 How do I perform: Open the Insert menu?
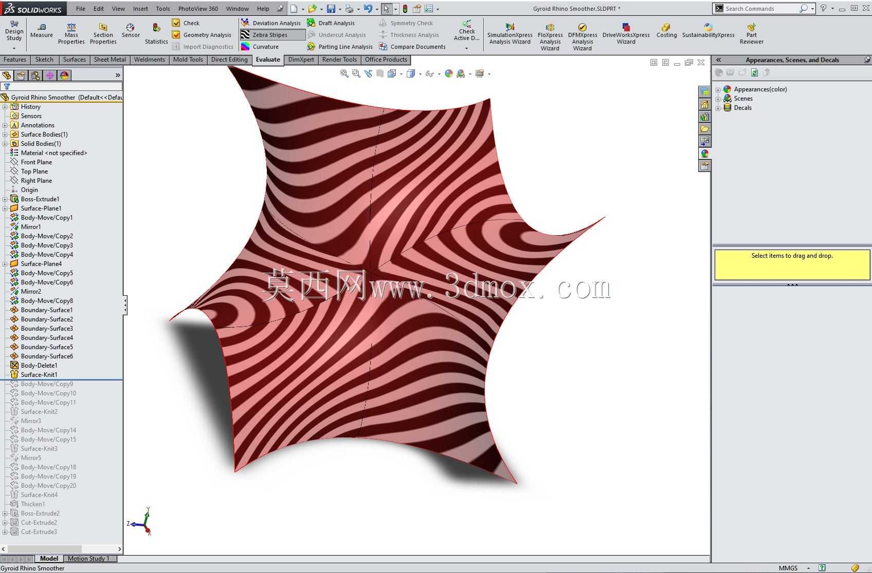[140, 9]
